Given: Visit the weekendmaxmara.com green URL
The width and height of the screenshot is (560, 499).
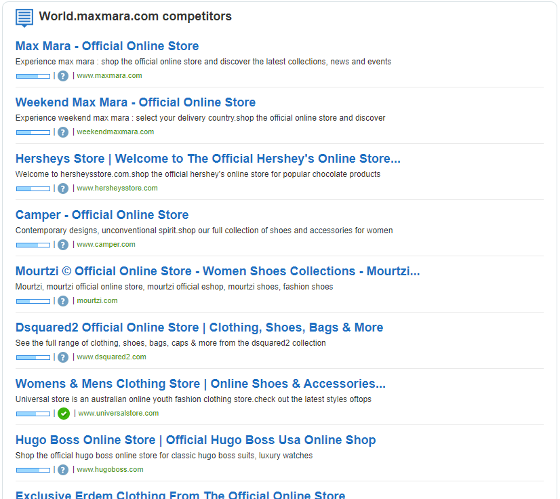Looking at the screenshot, I should point(115,132).
